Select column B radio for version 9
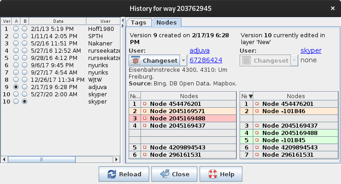The width and height of the screenshot is (341, 184). coord(25,87)
